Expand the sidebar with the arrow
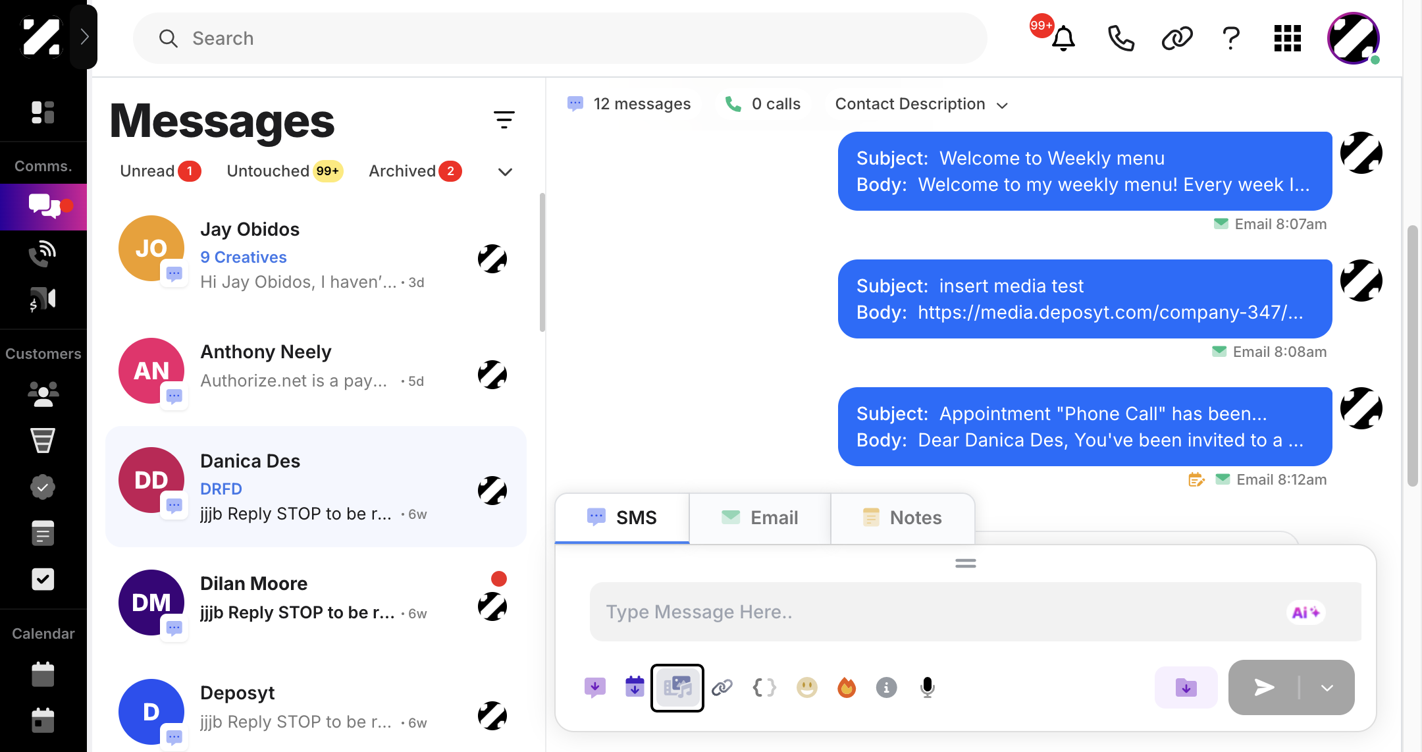Viewport: 1422px width, 752px height. point(84,36)
